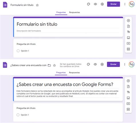Click 'Se han guardado todos los cambios' status

point(71,65)
